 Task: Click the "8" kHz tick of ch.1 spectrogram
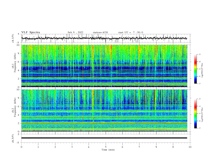pos(19,53)
